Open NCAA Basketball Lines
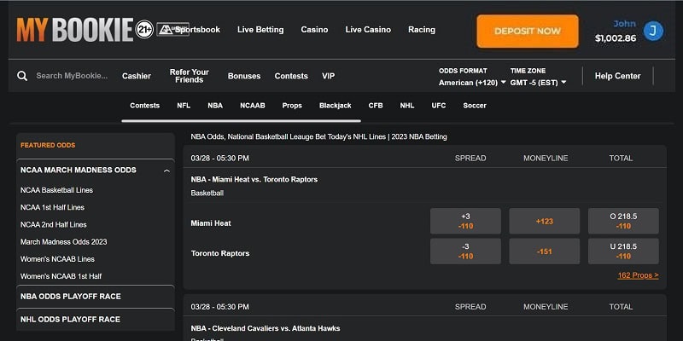This screenshot has height=341, width=683. (x=56, y=190)
